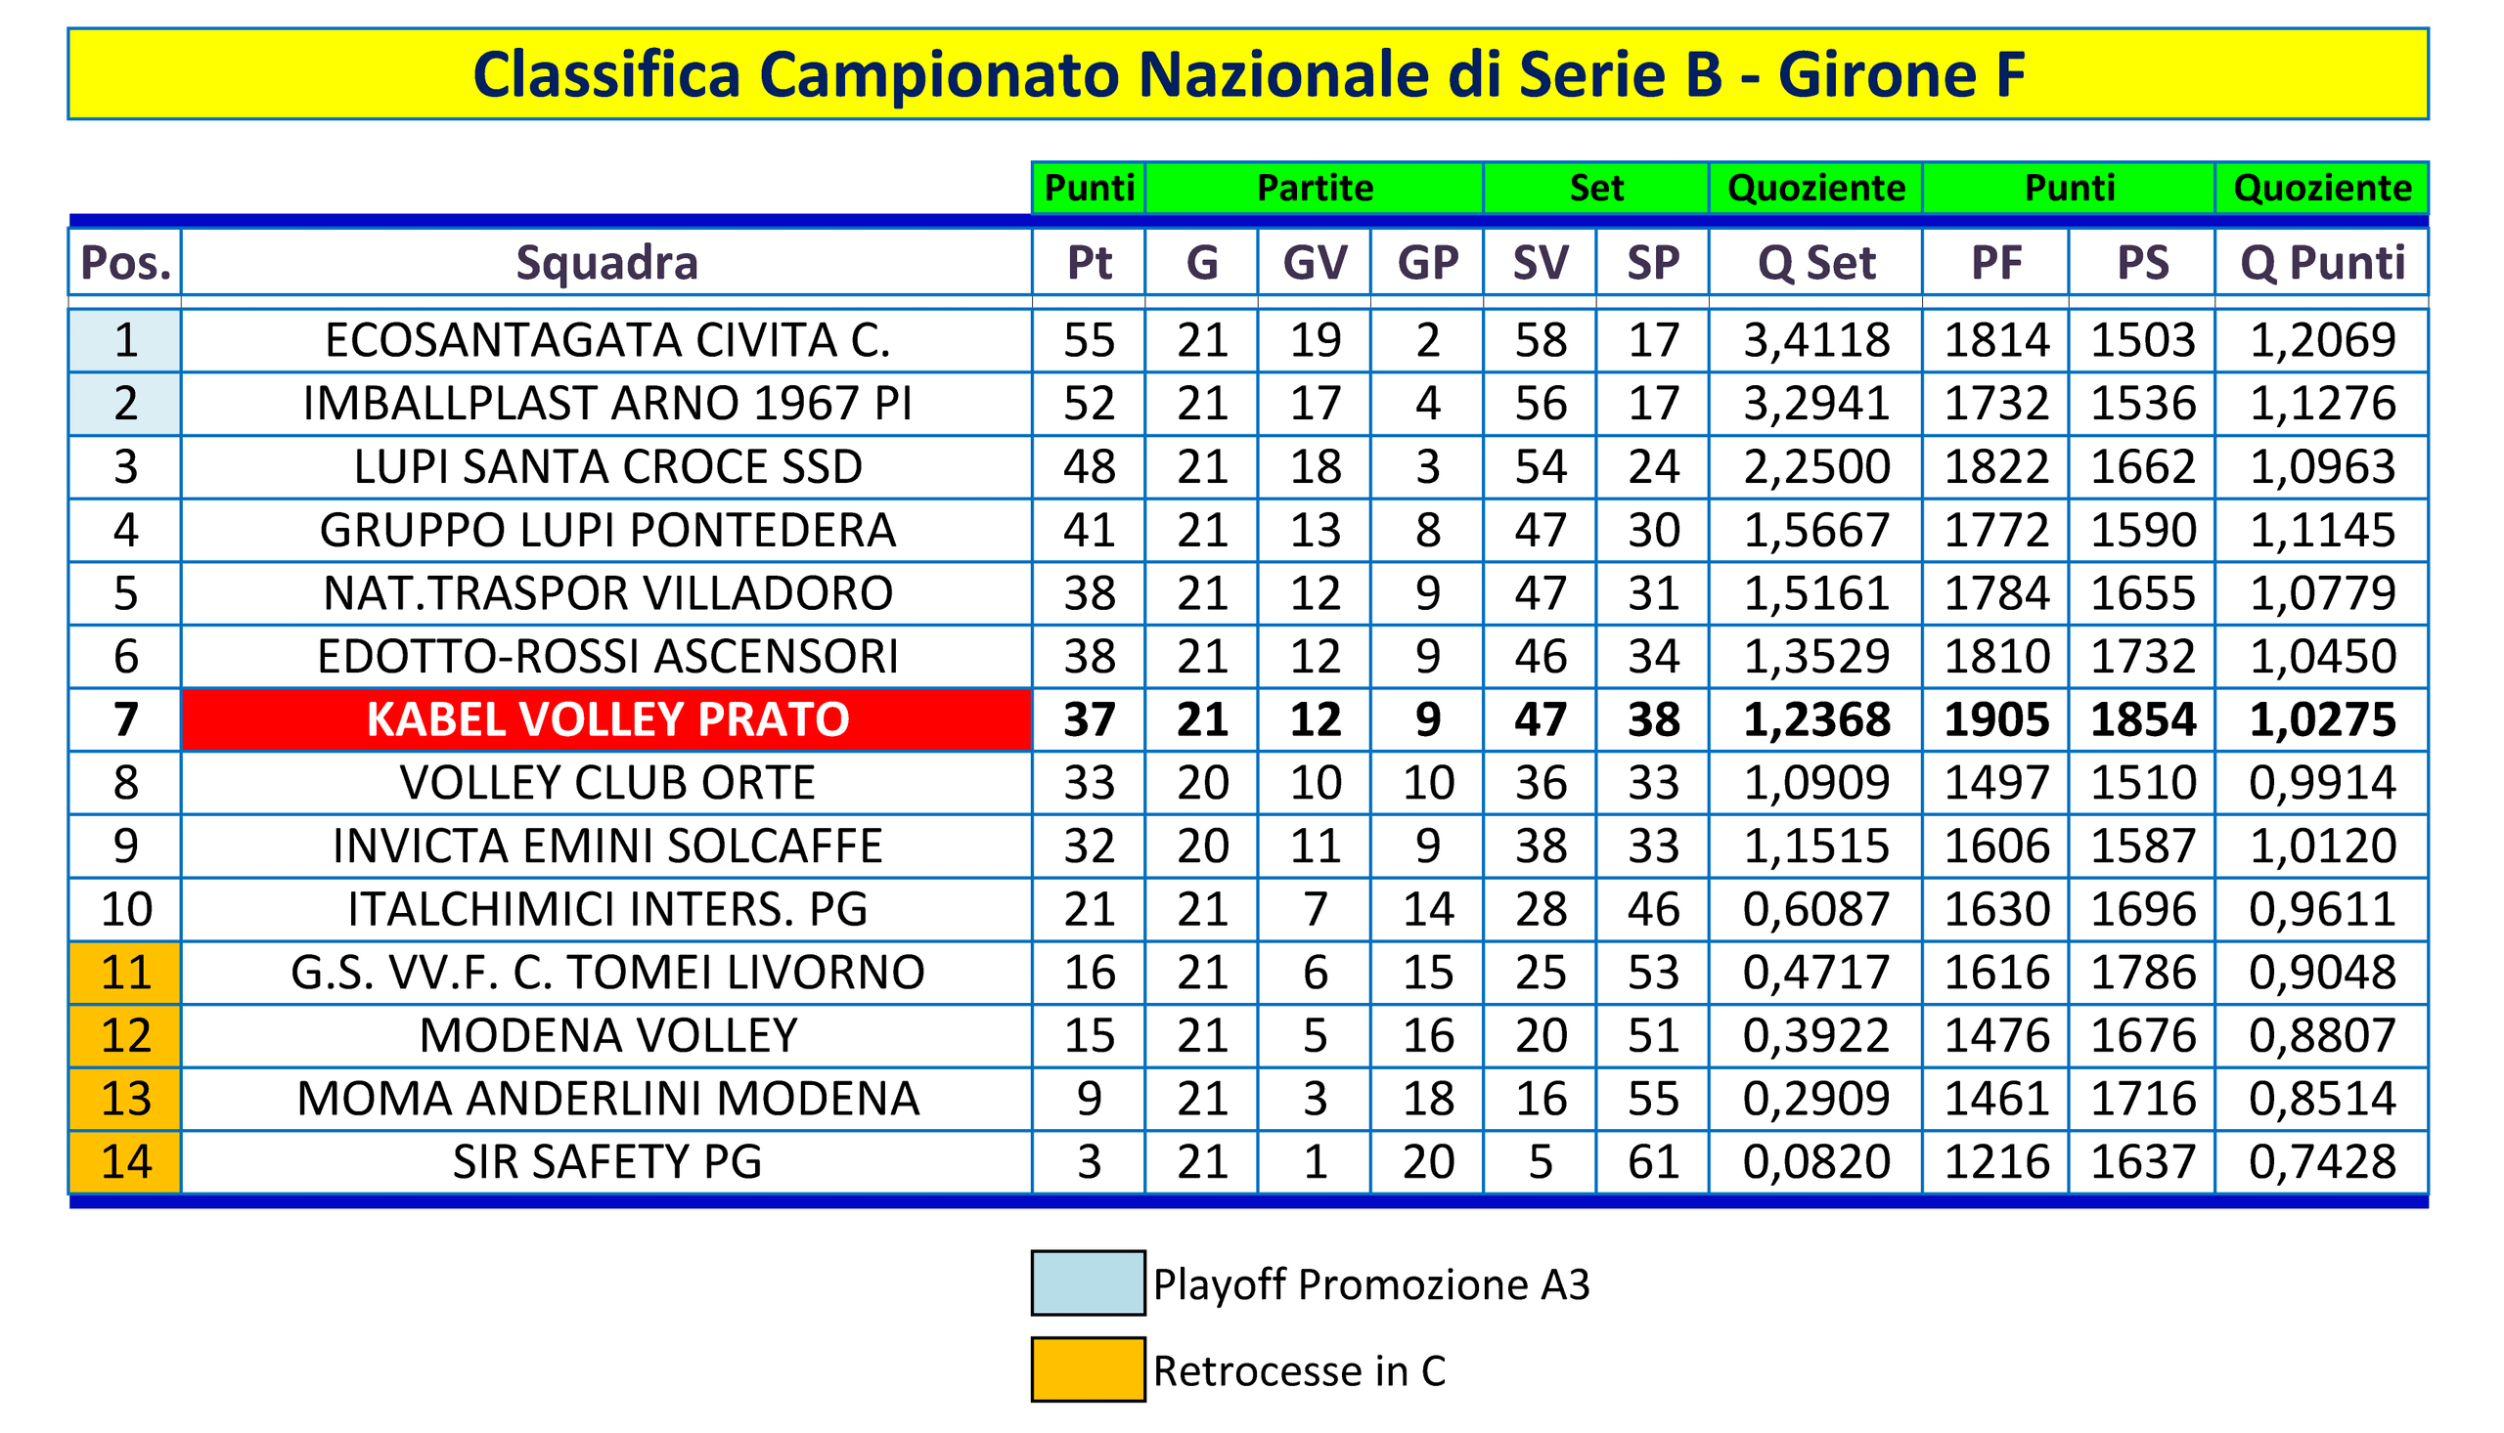Viewport: 2504px width, 1433px height.
Task: Click the yellow Classifica Campionato title banner
Action: pyautogui.click(x=1248, y=74)
